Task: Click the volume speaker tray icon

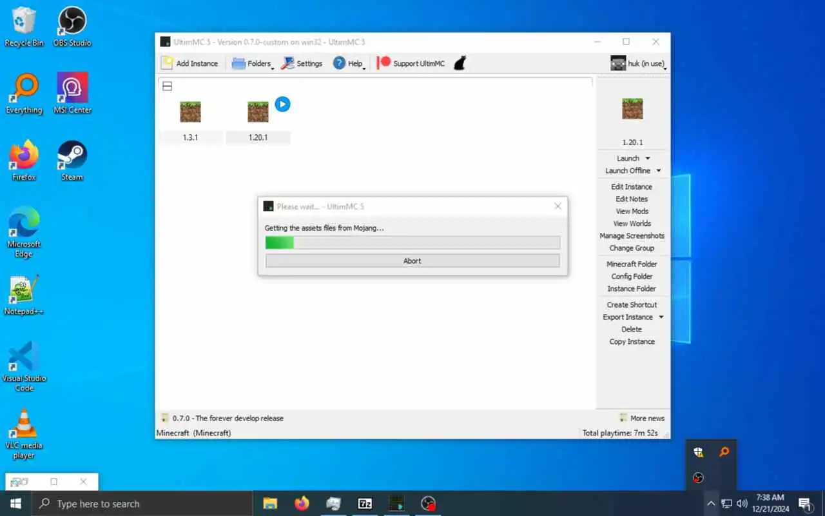Action: click(742, 504)
